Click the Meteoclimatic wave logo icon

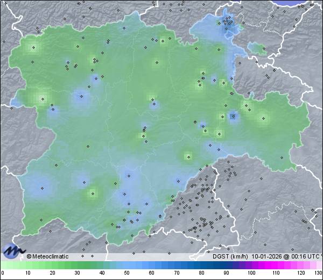pyautogui.click(x=13, y=250)
